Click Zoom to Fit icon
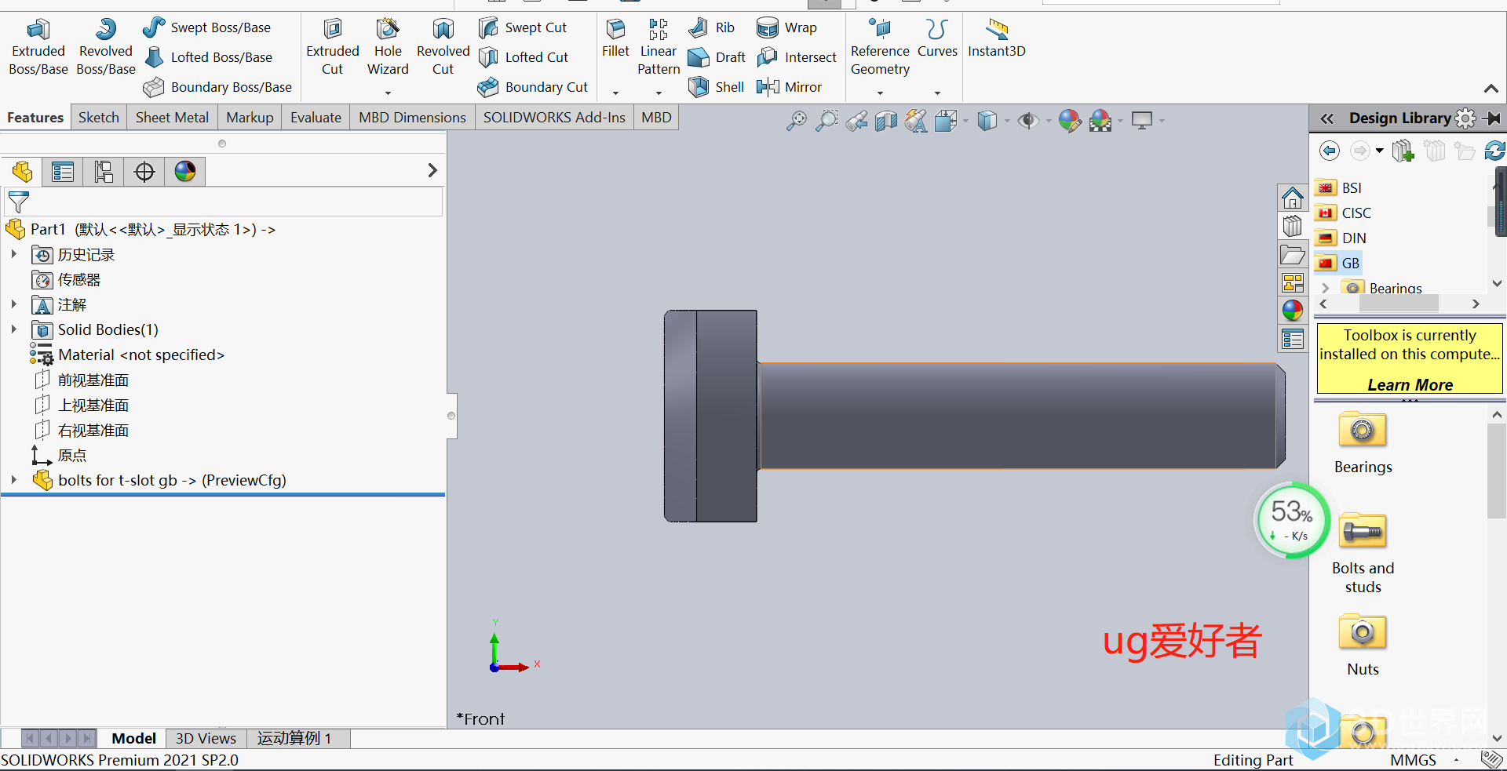This screenshot has width=1507, height=771. (x=796, y=121)
